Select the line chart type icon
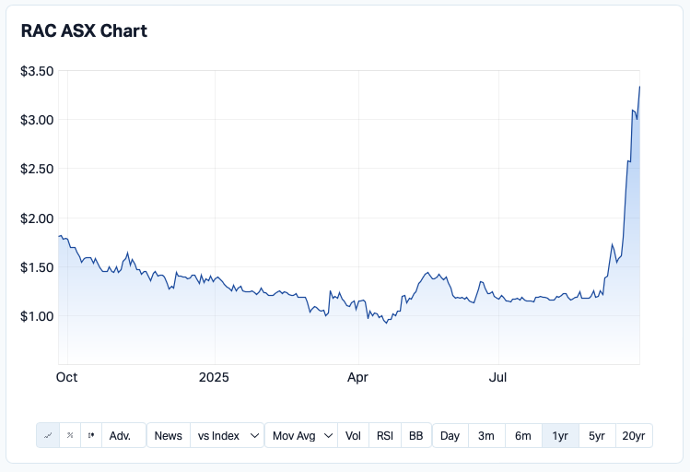Screen dimensions: 690x472 (x=48, y=436)
